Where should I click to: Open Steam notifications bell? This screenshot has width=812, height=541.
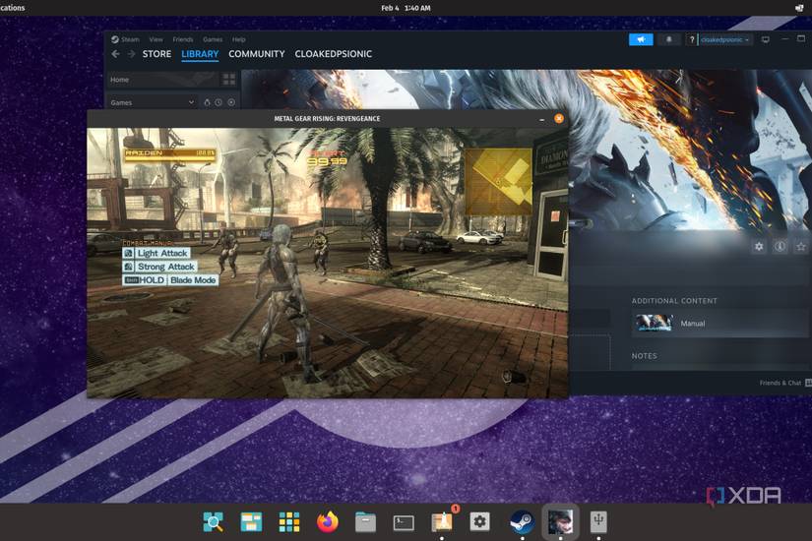coord(671,39)
